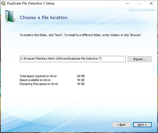
Task: Click the install instruction sentence text
Action: [x=81, y=35]
